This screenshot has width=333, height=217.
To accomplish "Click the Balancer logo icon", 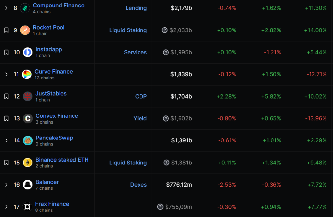I will (28, 185).
